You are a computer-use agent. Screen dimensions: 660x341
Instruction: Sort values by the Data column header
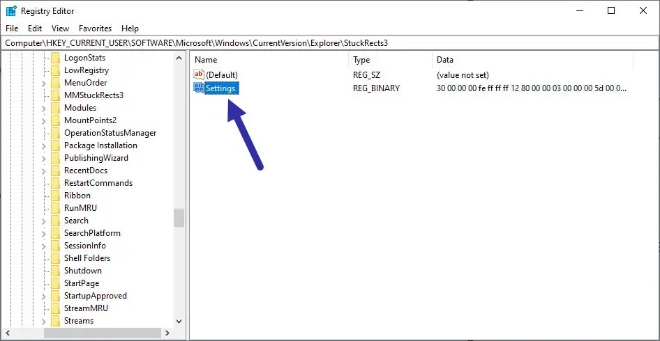[x=532, y=60]
